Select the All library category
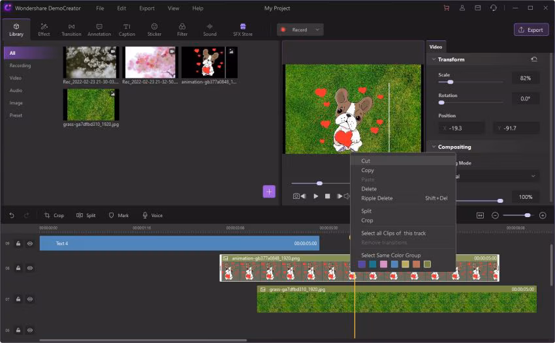 tap(32, 53)
